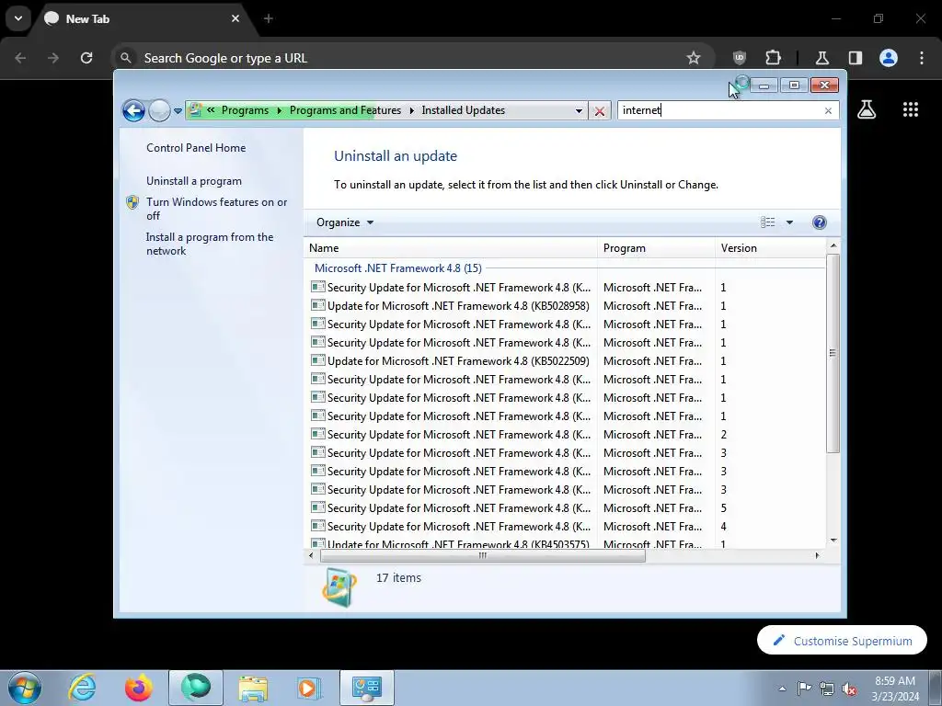This screenshot has width=942, height=706.
Task: Open Windows Start menu
Action: [x=25, y=688]
